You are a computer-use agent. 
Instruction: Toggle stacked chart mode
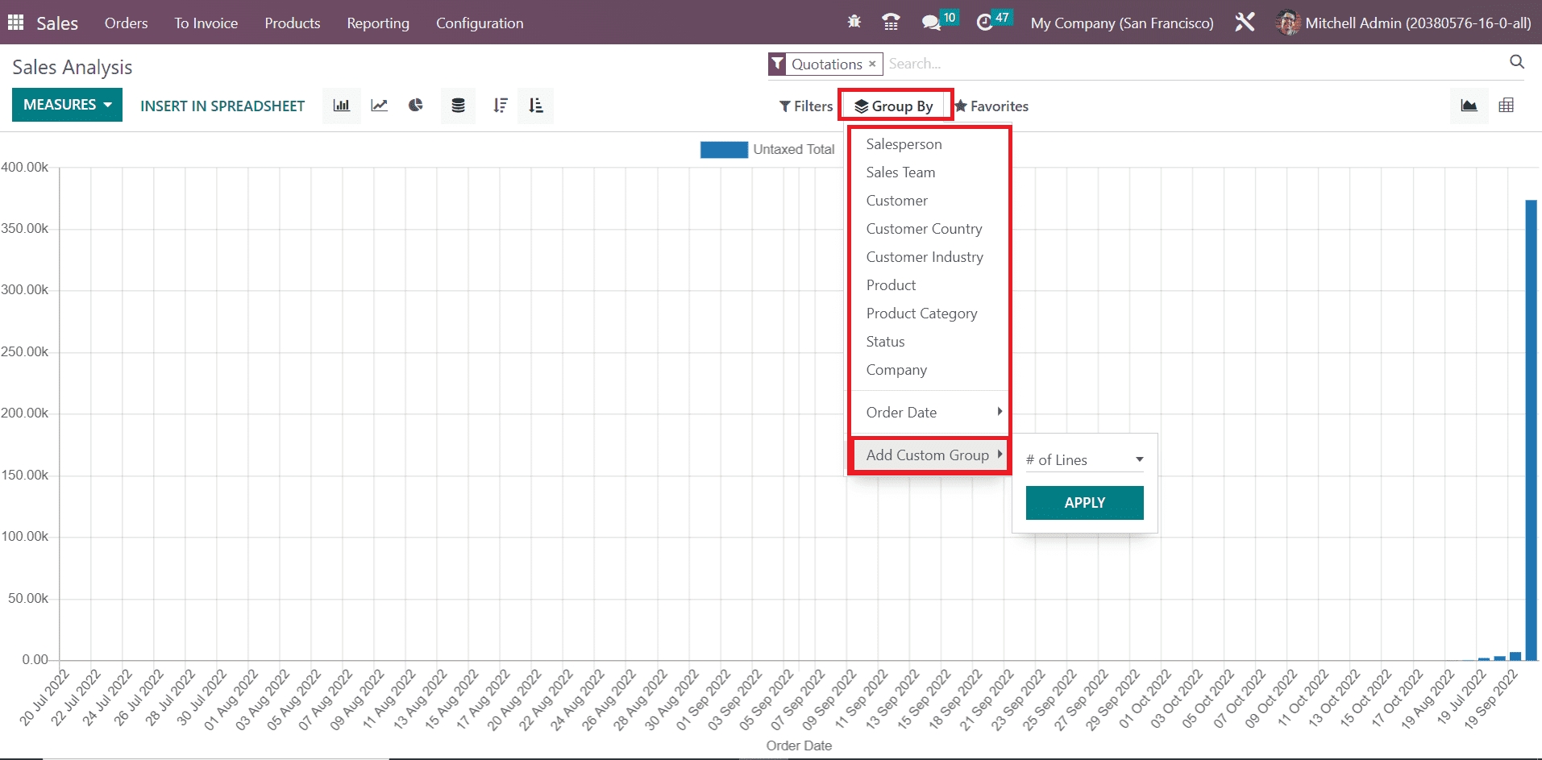point(458,106)
